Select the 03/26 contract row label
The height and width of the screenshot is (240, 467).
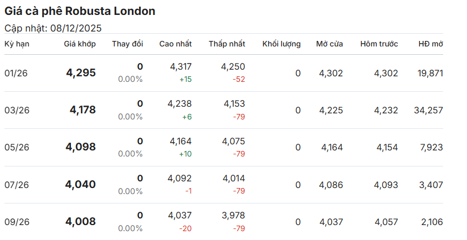17,110
